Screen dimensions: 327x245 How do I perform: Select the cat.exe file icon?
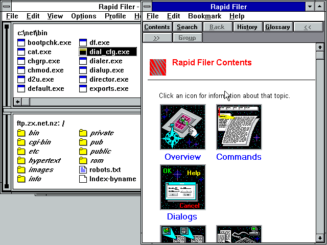pyautogui.click(x=21, y=52)
